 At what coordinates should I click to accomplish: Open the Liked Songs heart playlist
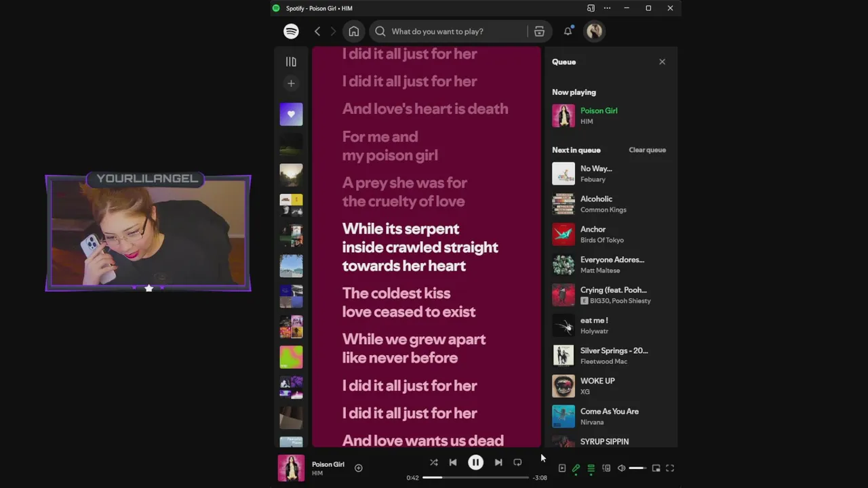292,114
